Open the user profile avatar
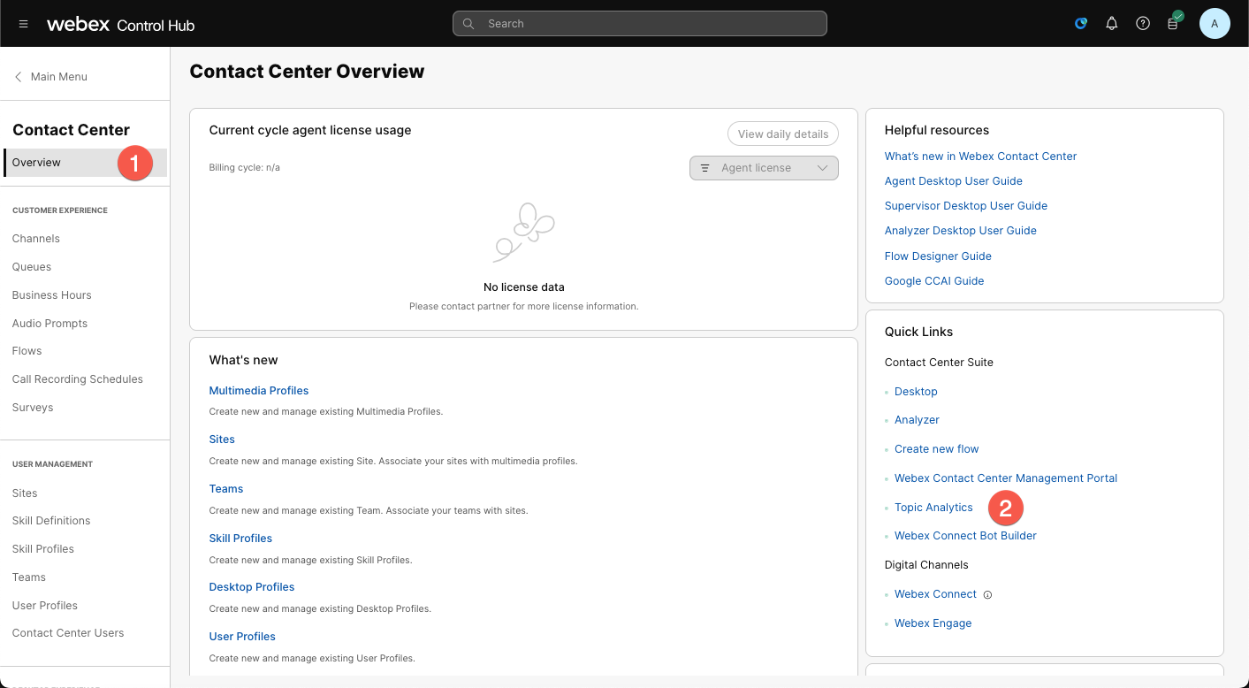Screen dimensions: 1249x688 [x=1214, y=24]
